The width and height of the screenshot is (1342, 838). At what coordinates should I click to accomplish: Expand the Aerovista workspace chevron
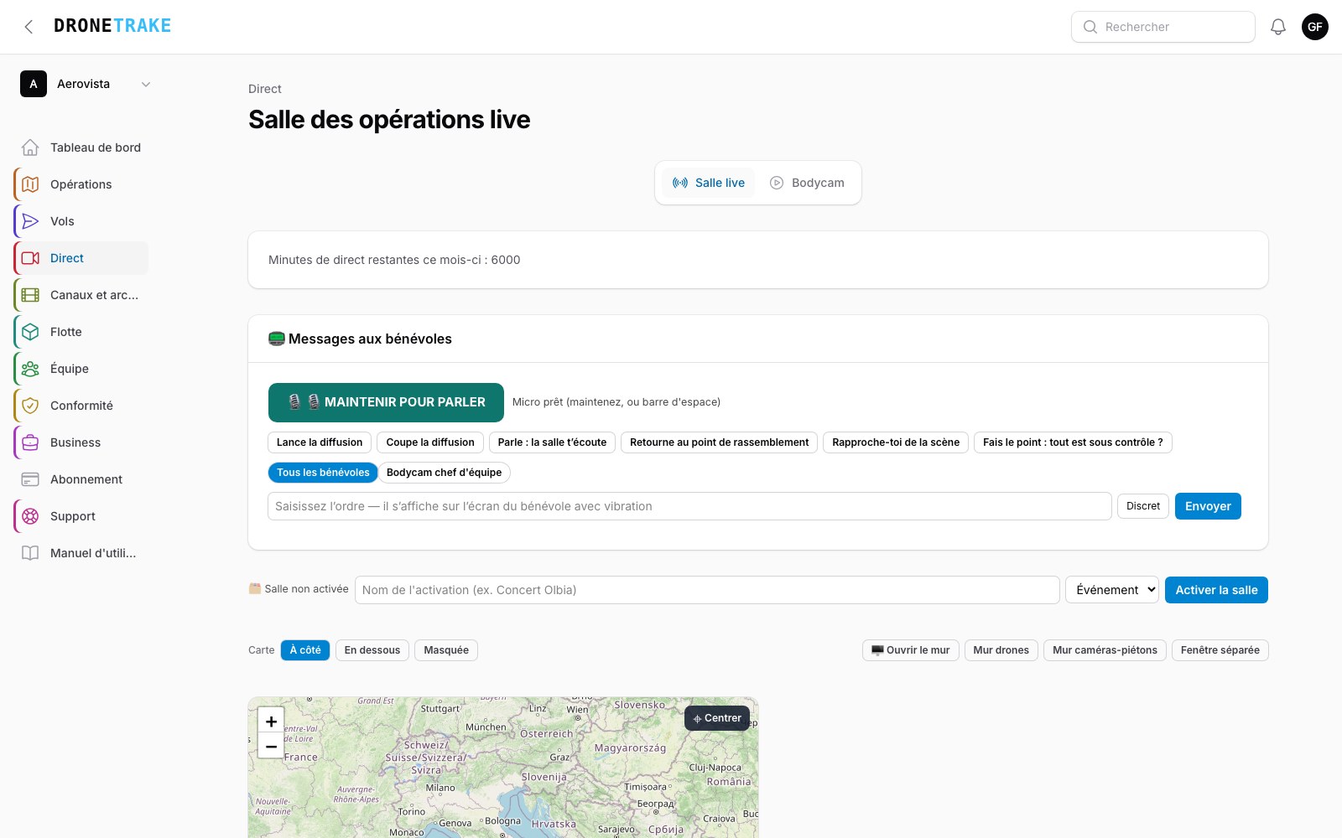click(x=146, y=84)
